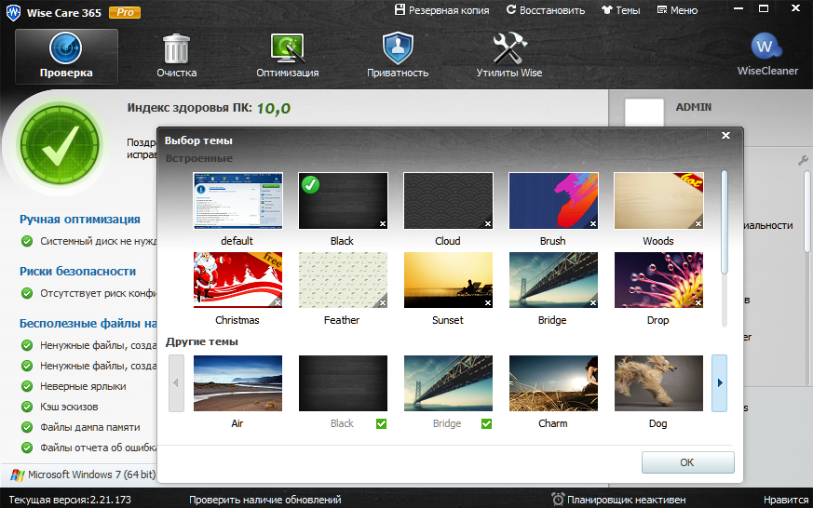Viewport: 813px width, 508px height.
Task: Click the large green checkmark status icon
Action: click(61, 145)
